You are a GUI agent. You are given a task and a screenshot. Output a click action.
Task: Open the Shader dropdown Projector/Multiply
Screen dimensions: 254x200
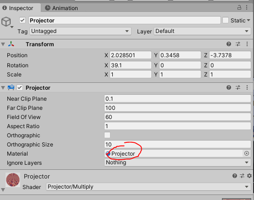(149, 187)
